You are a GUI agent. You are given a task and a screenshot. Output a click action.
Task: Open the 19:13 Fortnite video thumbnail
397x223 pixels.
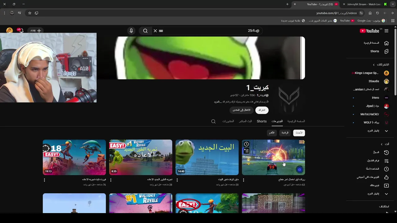pos(74,157)
